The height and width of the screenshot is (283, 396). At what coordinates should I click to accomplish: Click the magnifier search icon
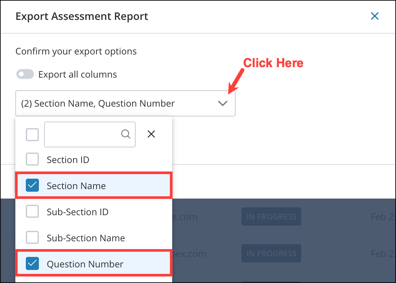tap(126, 134)
